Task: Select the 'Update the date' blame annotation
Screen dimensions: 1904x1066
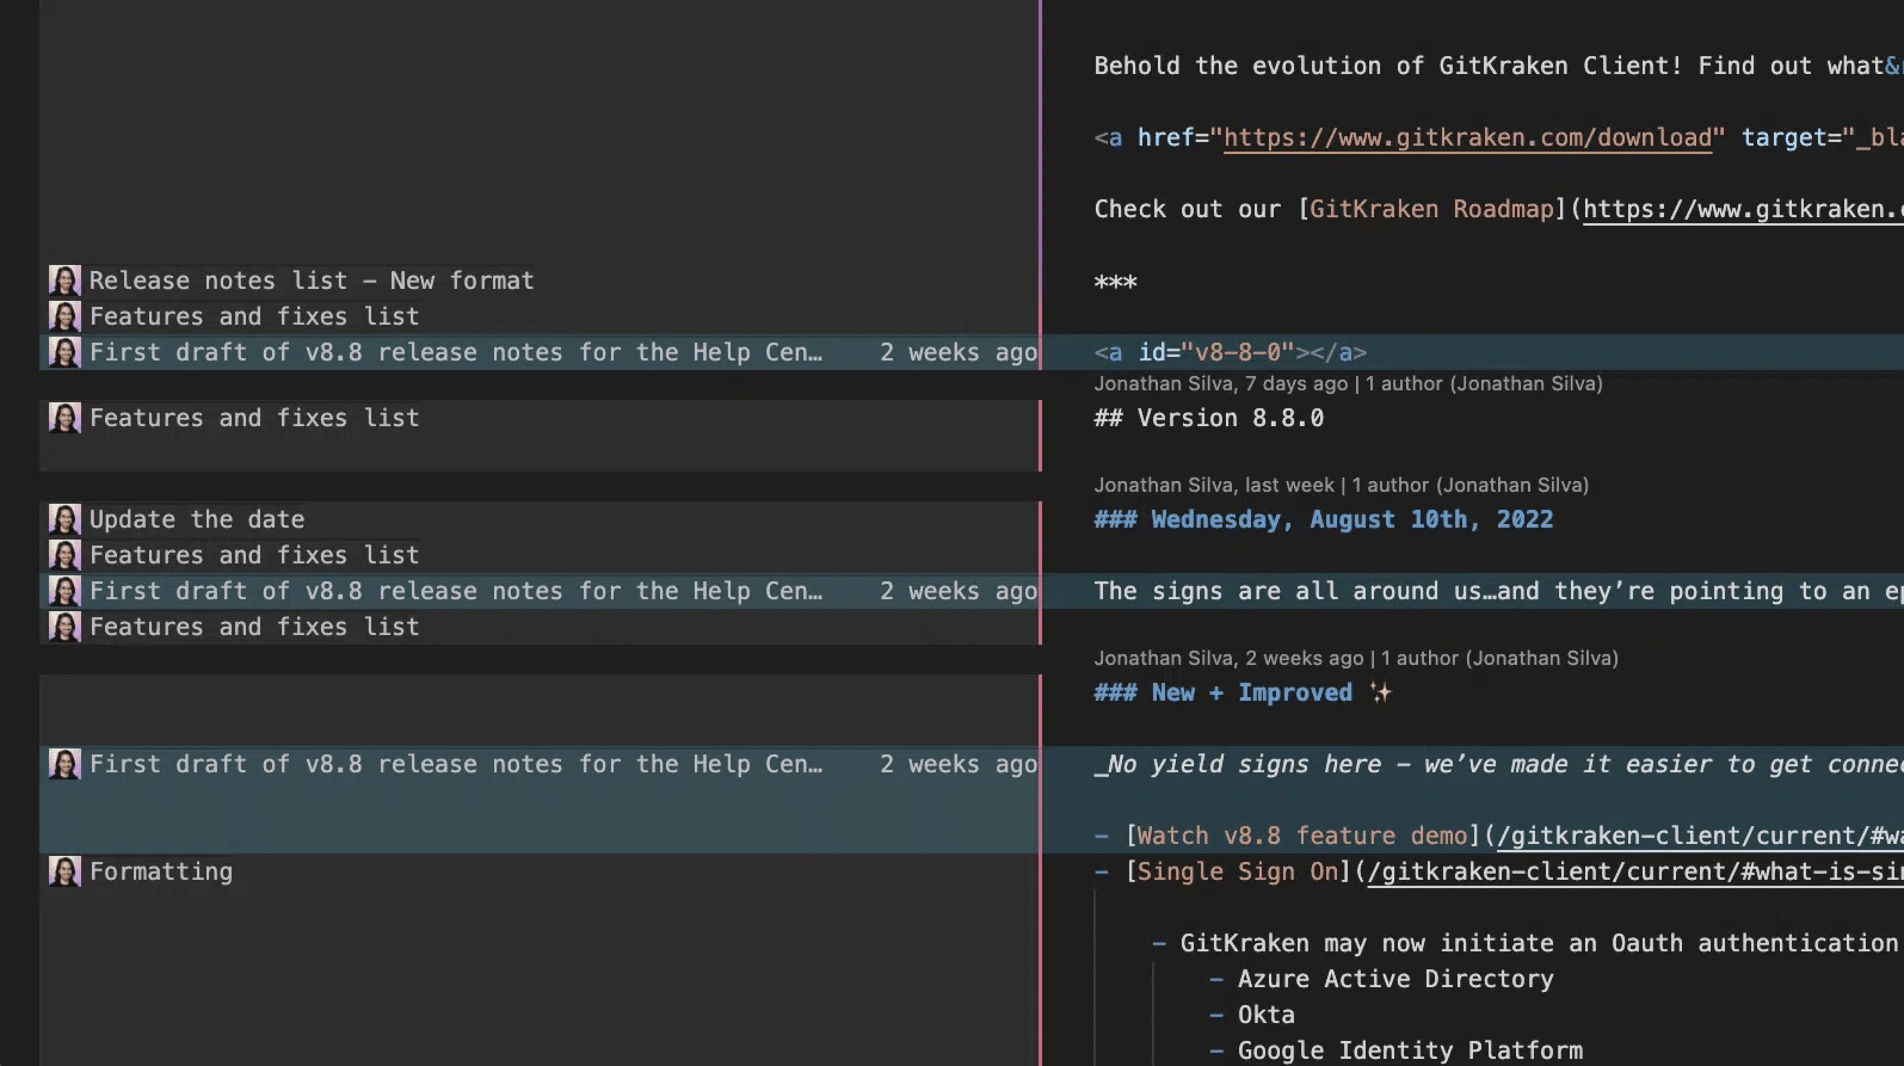Action: click(x=196, y=519)
